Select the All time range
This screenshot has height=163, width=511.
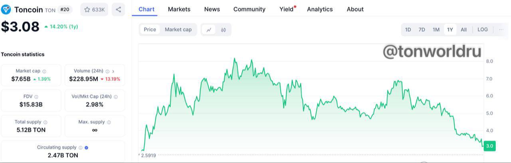click(x=463, y=29)
